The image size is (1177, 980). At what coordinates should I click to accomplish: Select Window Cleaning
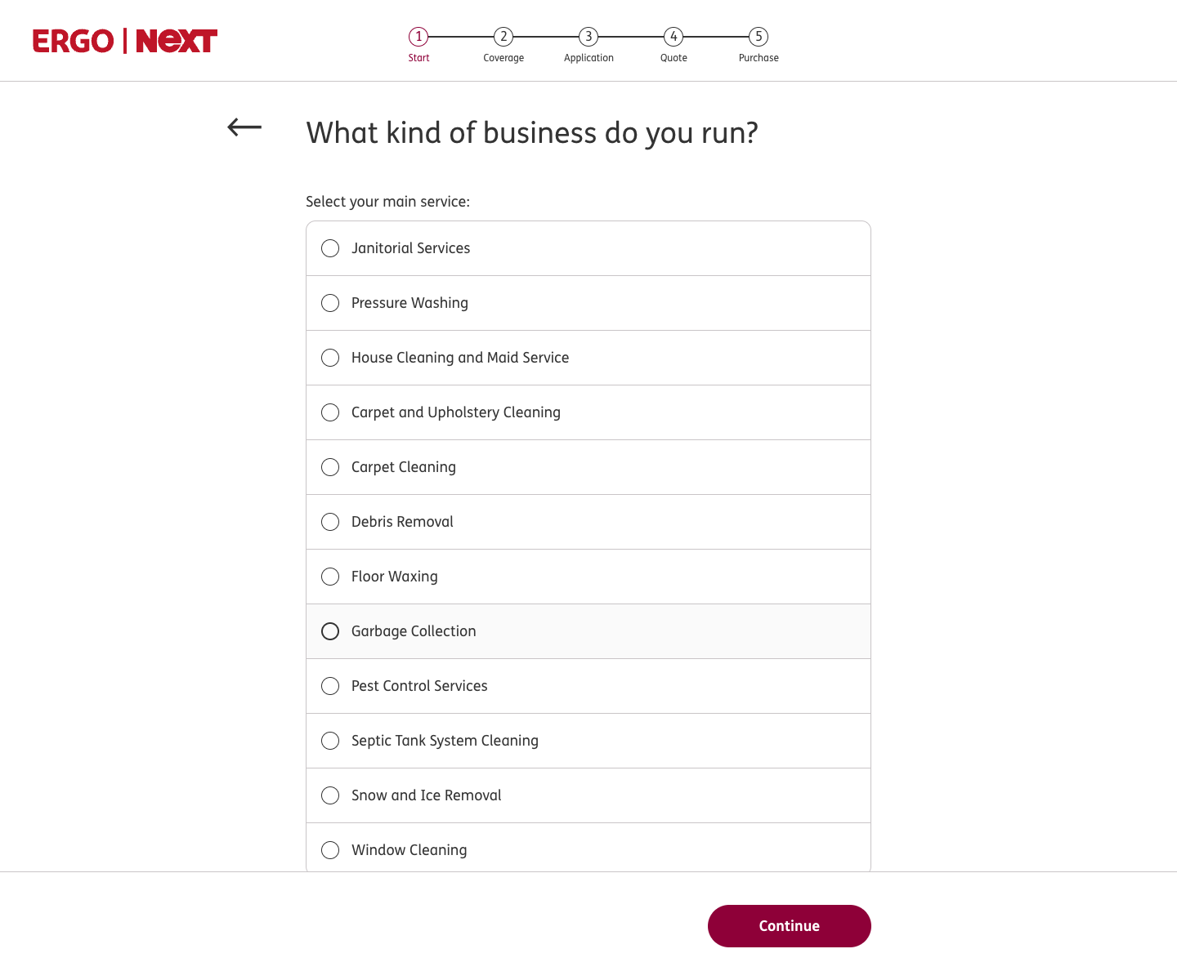pos(330,850)
